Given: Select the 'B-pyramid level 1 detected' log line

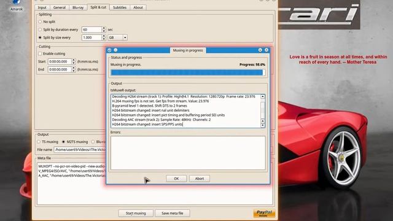Looking at the screenshot, I should (x=149, y=106).
